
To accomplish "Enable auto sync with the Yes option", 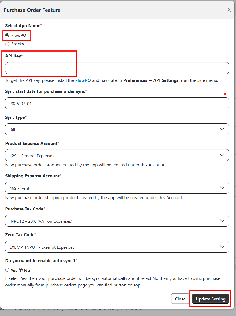I will (x=7, y=270).
